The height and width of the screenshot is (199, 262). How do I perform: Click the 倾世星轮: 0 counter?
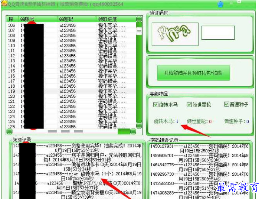[x=199, y=121]
